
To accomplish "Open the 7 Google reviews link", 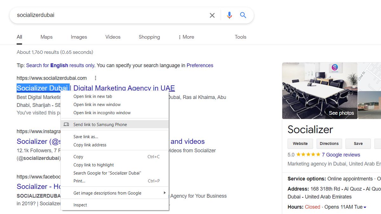I will (341, 155).
